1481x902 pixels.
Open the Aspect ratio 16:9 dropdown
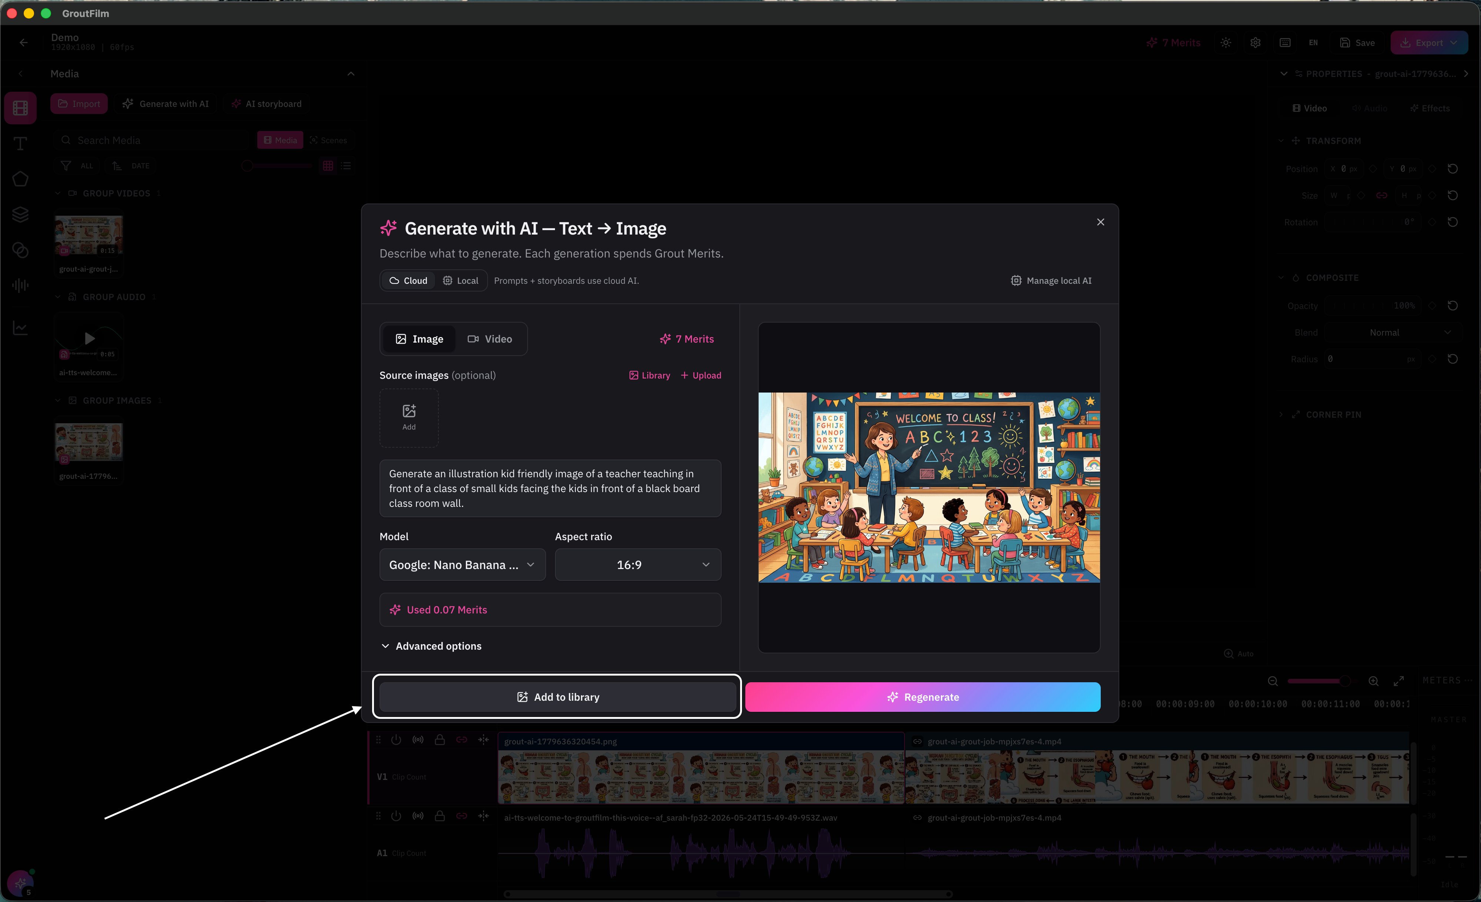(x=638, y=565)
